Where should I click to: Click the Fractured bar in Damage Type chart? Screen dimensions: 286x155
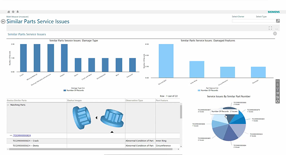coord(132,65)
